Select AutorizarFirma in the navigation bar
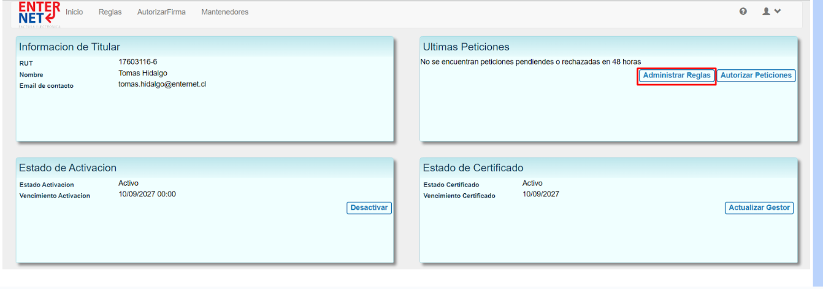823x289 pixels. click(161, 12)
